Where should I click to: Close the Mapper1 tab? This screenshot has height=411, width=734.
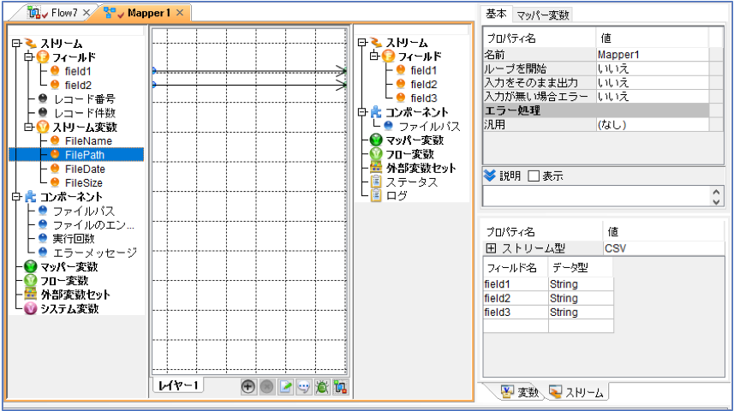pos(180,13)
